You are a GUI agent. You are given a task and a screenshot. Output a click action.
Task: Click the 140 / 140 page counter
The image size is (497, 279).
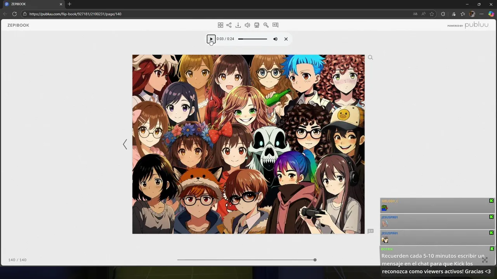[17, 260]
